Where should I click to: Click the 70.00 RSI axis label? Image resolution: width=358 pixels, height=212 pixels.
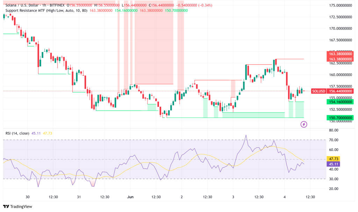click(334, 140)
